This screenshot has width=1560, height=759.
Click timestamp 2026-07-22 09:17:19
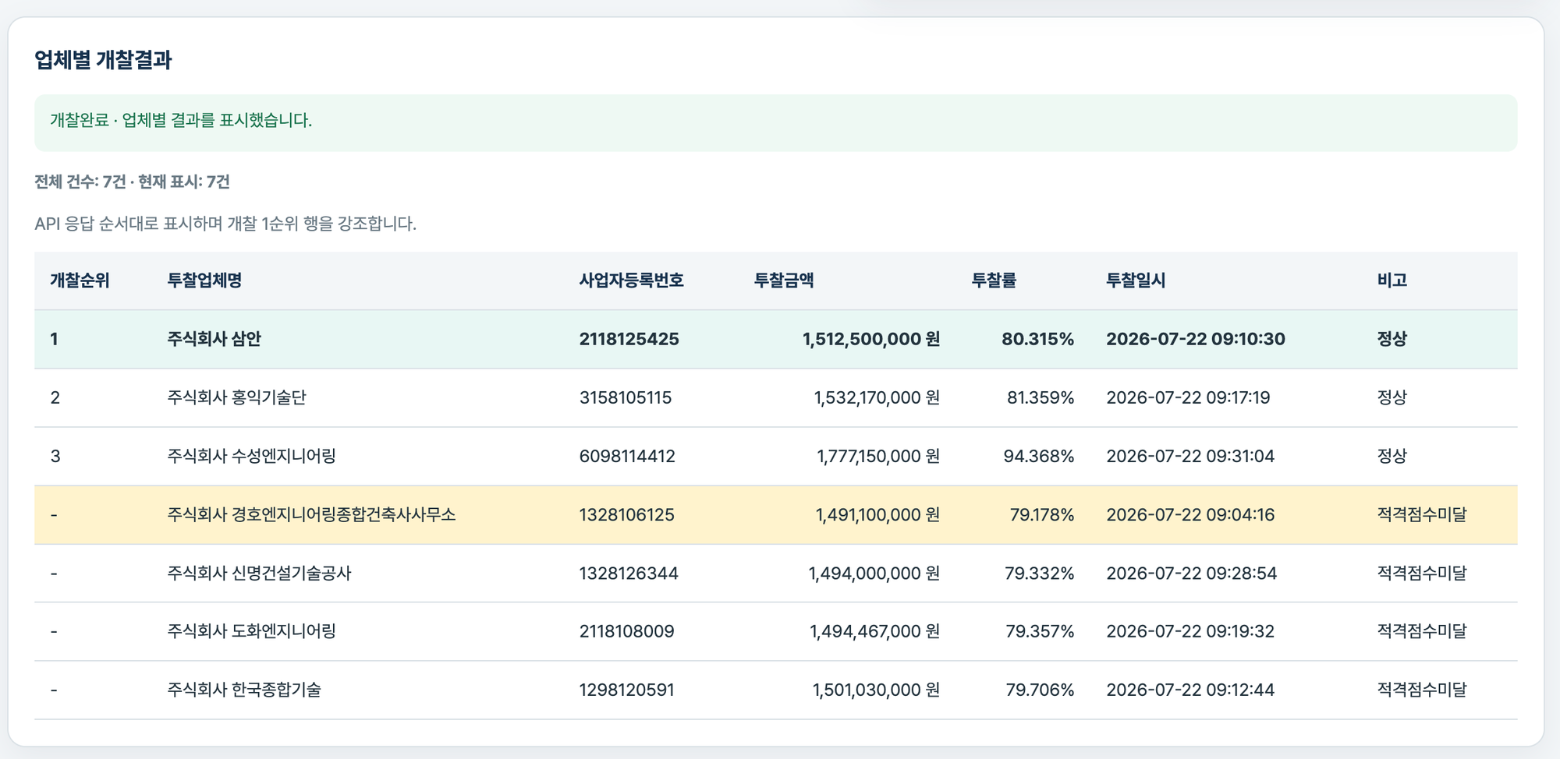point(1188,397)
